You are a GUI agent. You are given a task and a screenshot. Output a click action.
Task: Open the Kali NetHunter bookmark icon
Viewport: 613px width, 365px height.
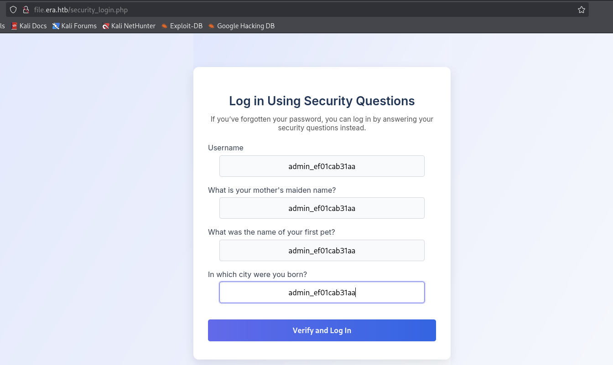[106, 26]
